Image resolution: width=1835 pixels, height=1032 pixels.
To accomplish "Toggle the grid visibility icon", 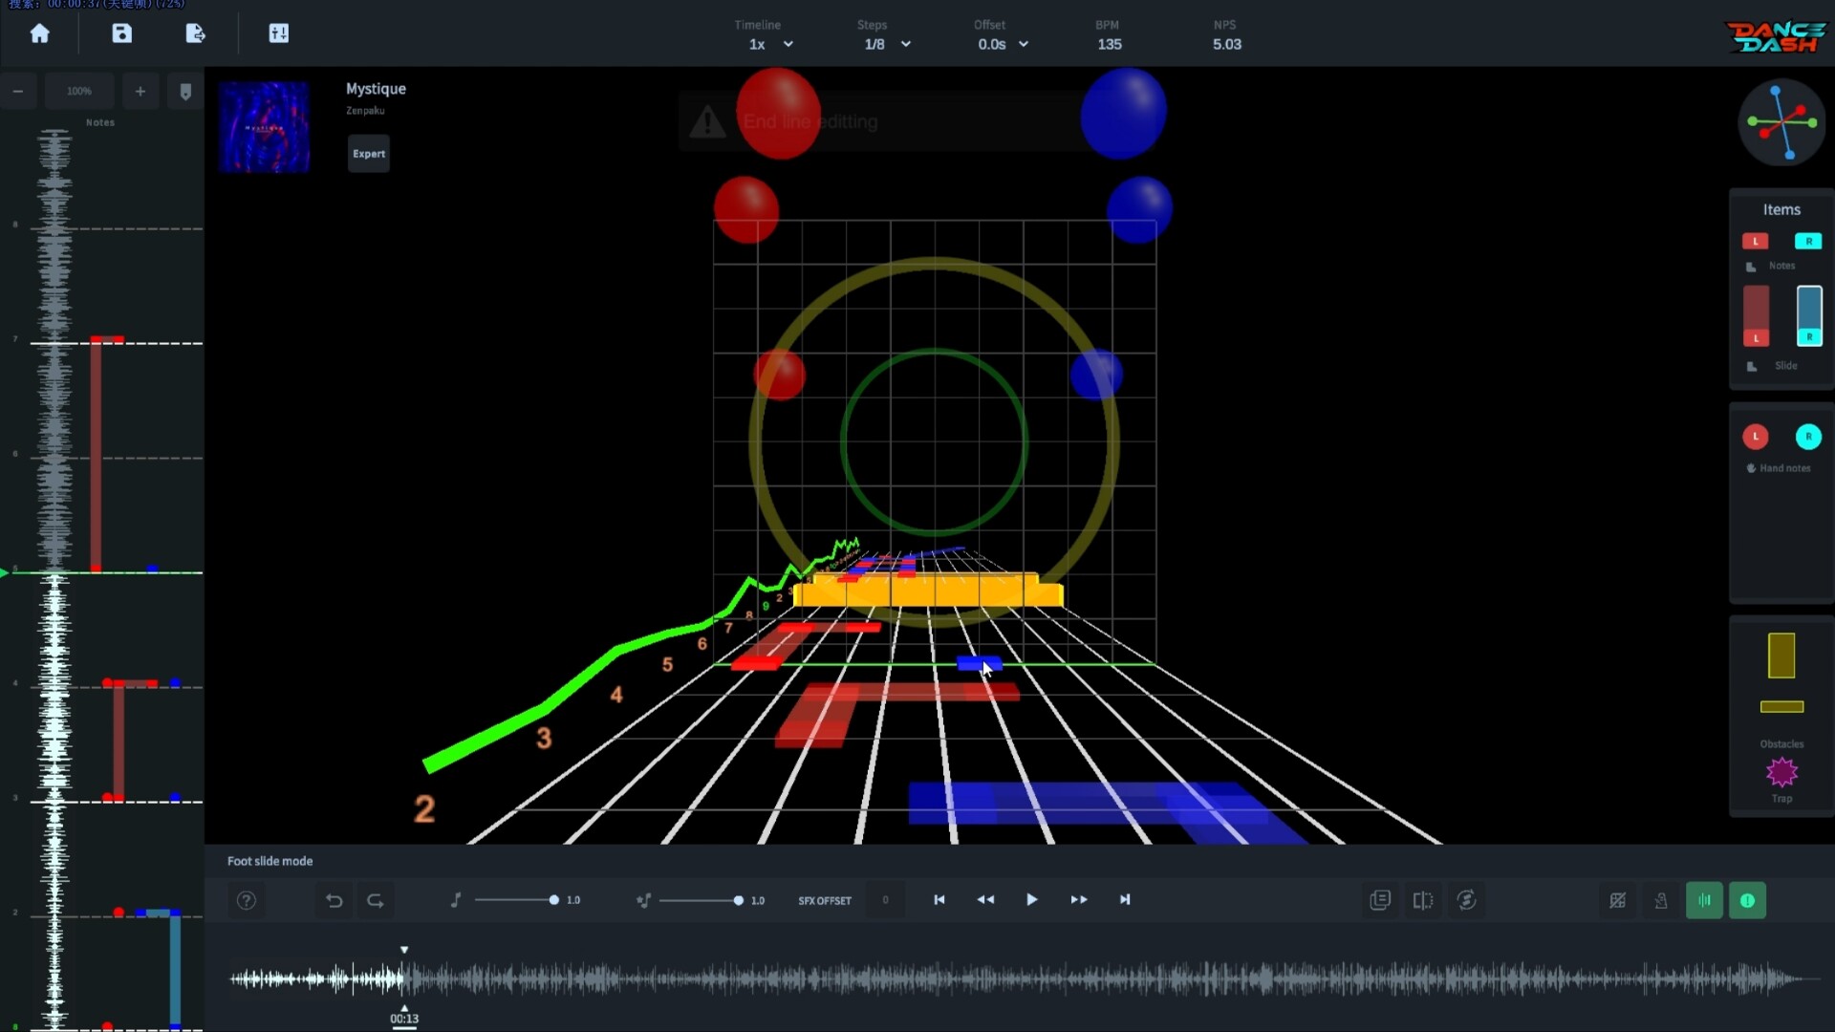I will (x=1618, y=899).
